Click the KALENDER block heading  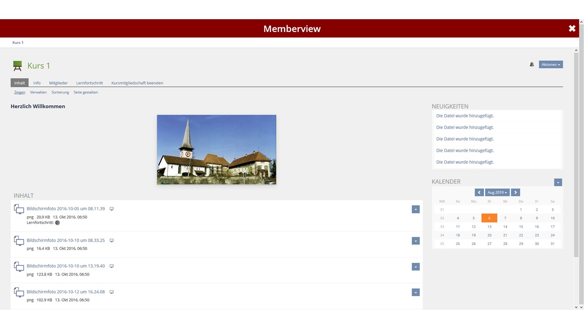coord(446,182)
